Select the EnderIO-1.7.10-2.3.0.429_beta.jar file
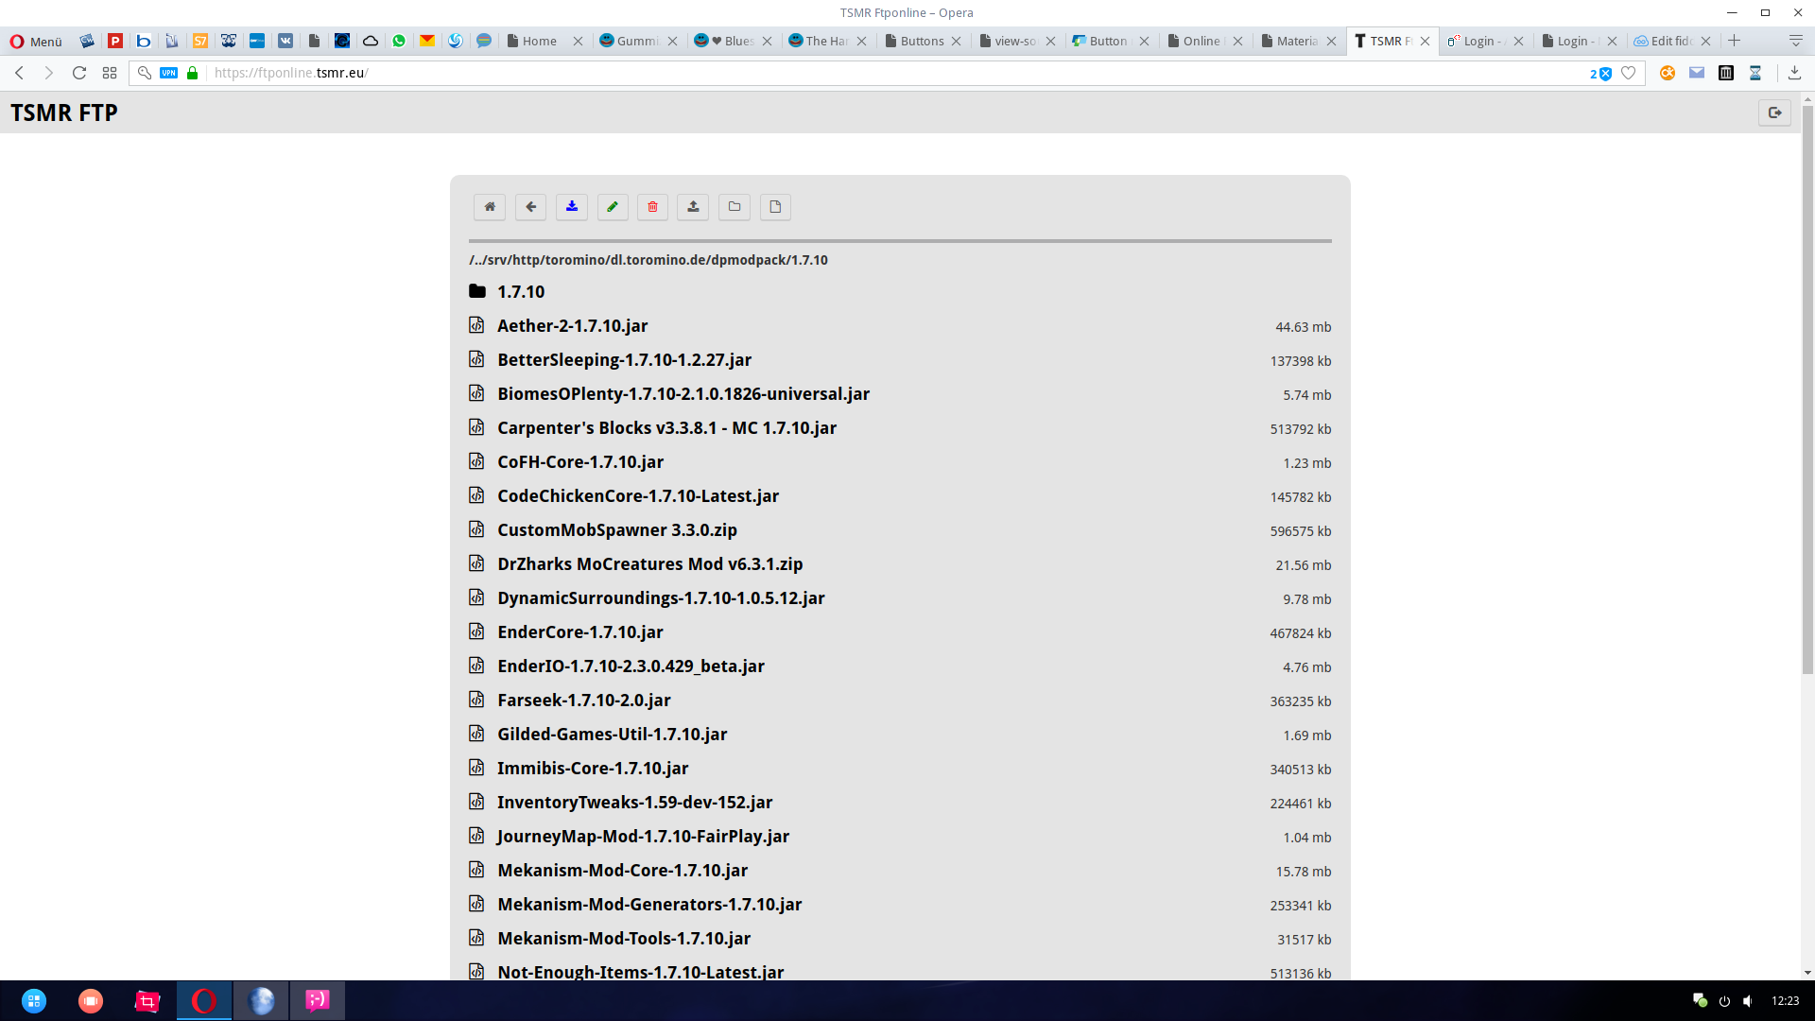The image size is (1815, 1021). [631, 666]
